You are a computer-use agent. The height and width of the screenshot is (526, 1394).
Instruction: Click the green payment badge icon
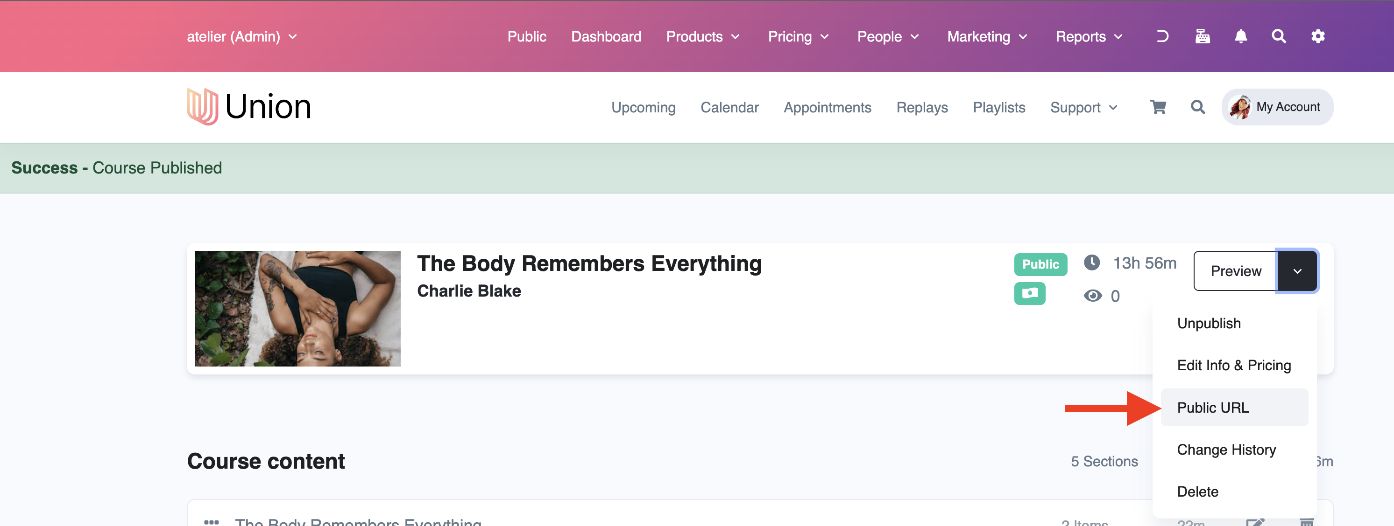pyautogui.click(x=1029, y=294)
